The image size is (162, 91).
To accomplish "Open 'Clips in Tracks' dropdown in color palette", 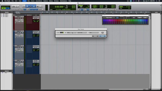I will point(109,18).
